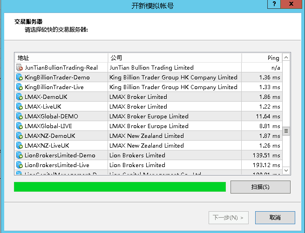Image resolution: width=305 pixels, height=233 pixels.
Task: Click LMAX Broker Limited in LMAX-LiveUK row
Action: click(x=138, y=106)
